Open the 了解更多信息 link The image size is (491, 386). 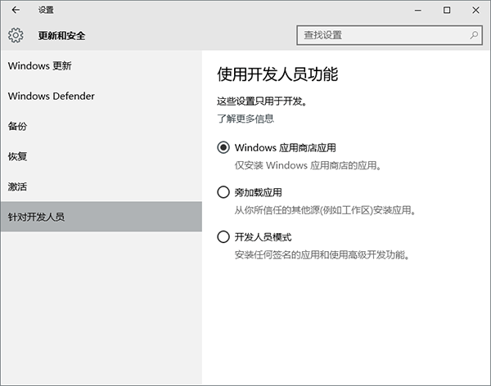click(245, 119)
